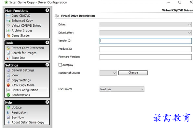Viewport: 193px width, 128px height.
Task: Focus the Vendor ID text field
Action: (145, 41)
